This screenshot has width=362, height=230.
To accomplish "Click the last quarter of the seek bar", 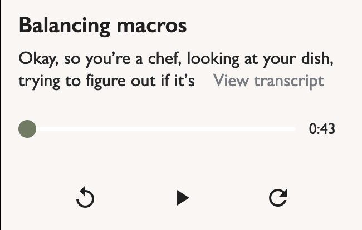I will [x=262, y=129].
